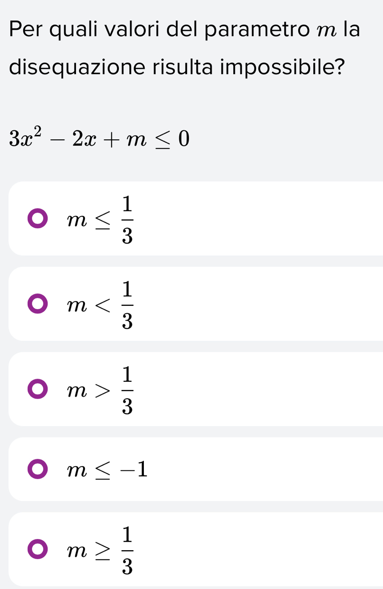Click the answer text m < 1/3
Viewport: 383px width, 589px height.
tap(100, 304)
